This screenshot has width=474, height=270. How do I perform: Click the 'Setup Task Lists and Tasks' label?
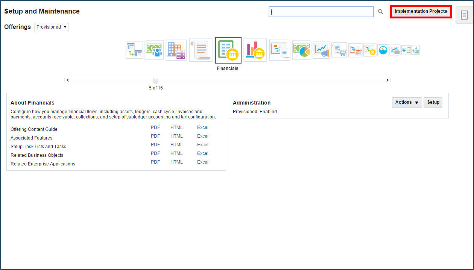point(38,147)
